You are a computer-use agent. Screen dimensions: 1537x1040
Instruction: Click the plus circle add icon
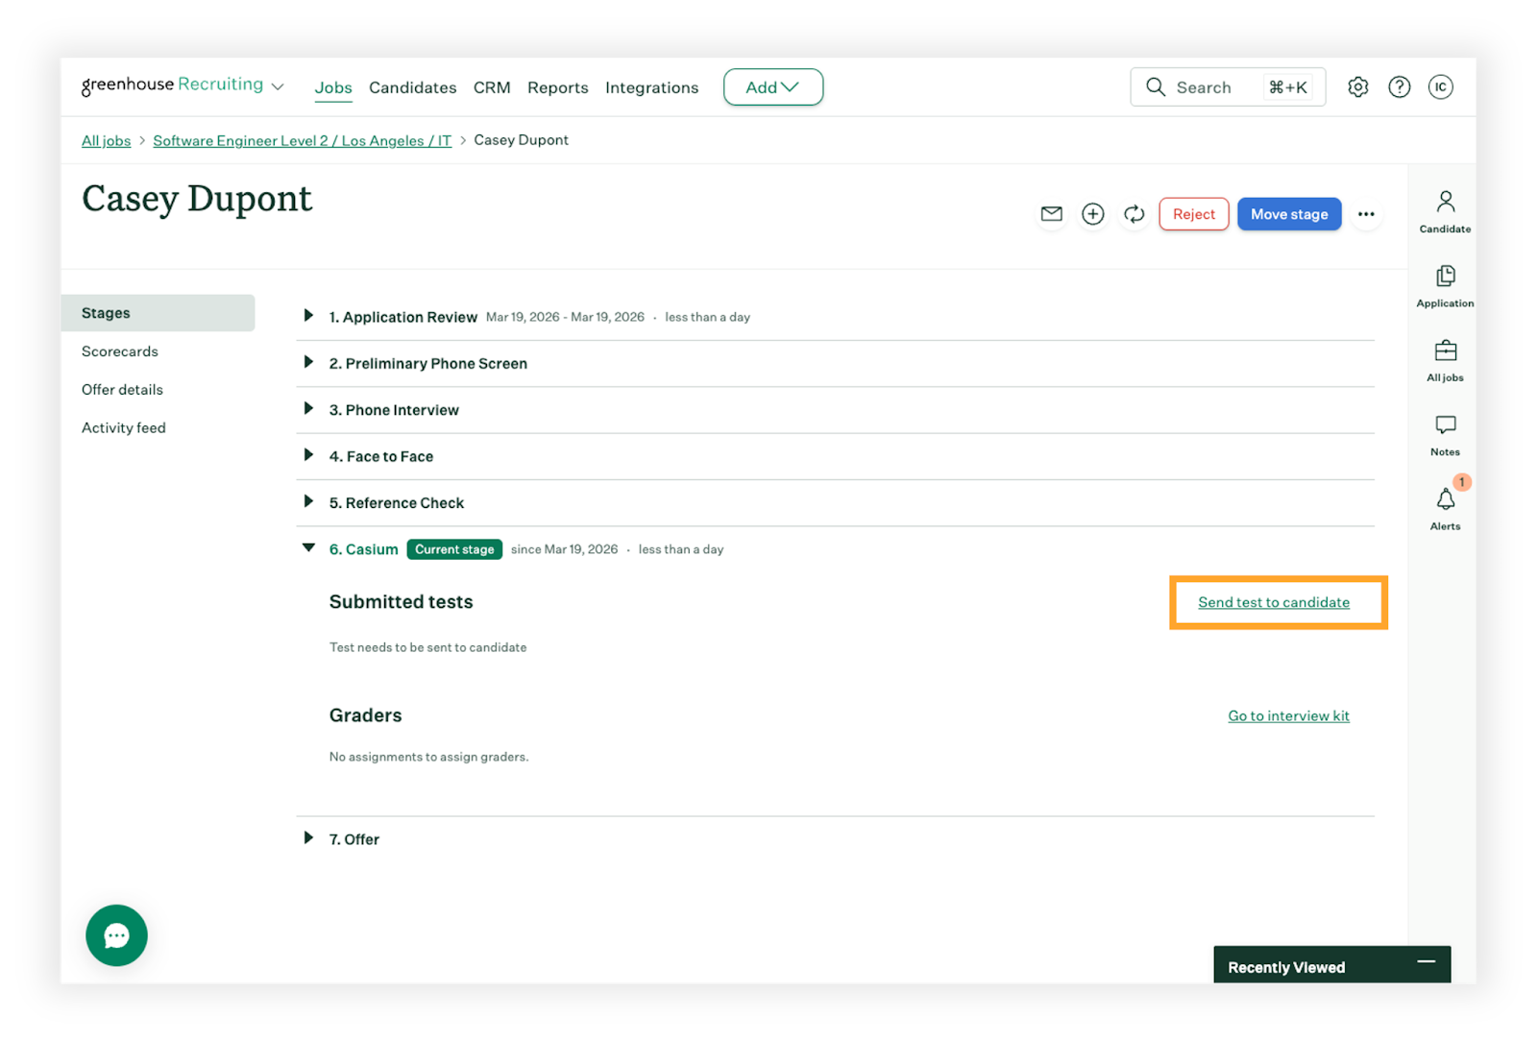[x=1093, y=214]
